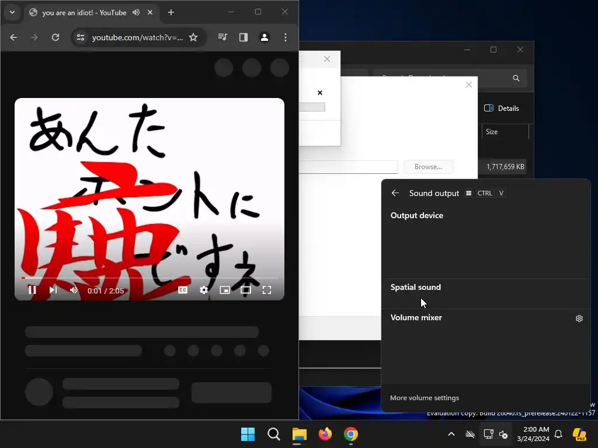This screenshot has width=598, height=448.
Task: Toggle closed captions on video
Action: click(183, 290)
